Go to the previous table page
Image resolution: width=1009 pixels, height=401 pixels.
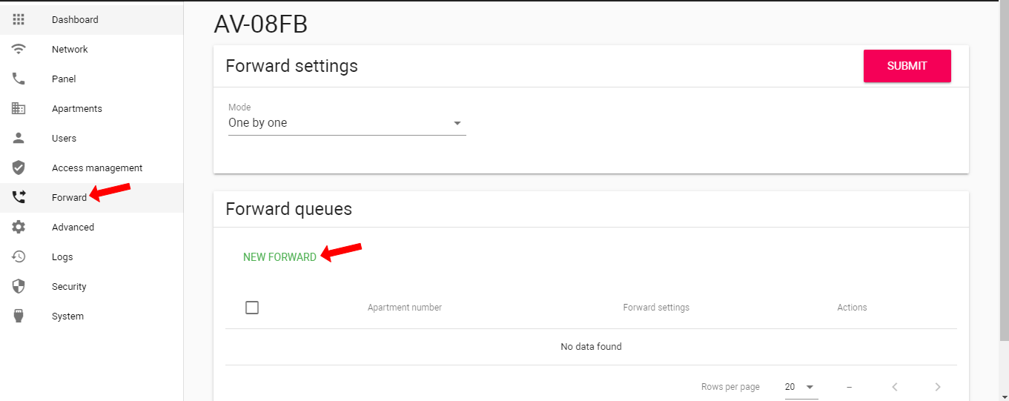tap(895, 387)
